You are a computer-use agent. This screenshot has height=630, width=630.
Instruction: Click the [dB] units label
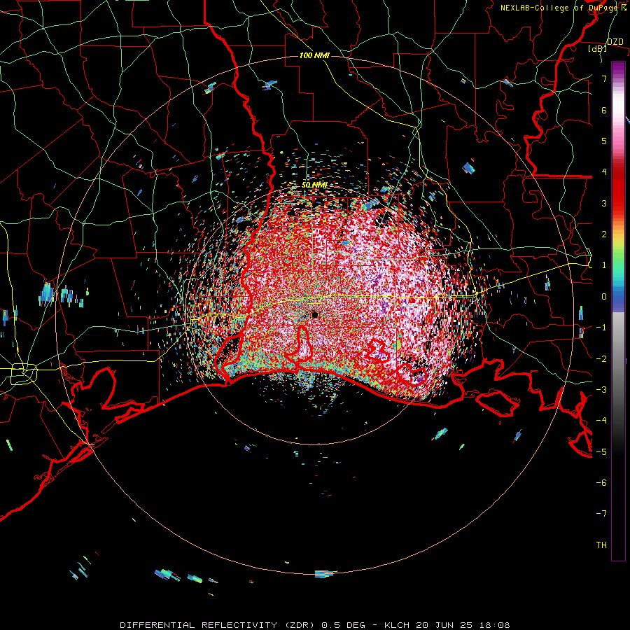coord(598,48)
